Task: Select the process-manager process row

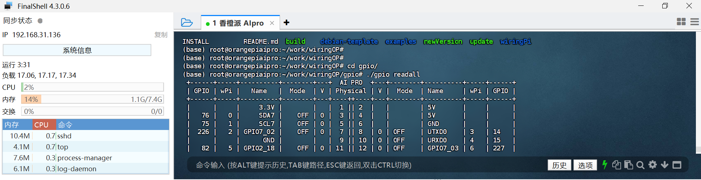Action: coord(86,158)
